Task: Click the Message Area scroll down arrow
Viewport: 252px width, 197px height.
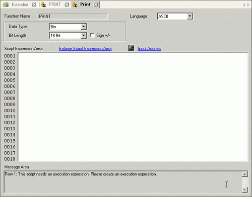Action: click(x=245, y=189)
